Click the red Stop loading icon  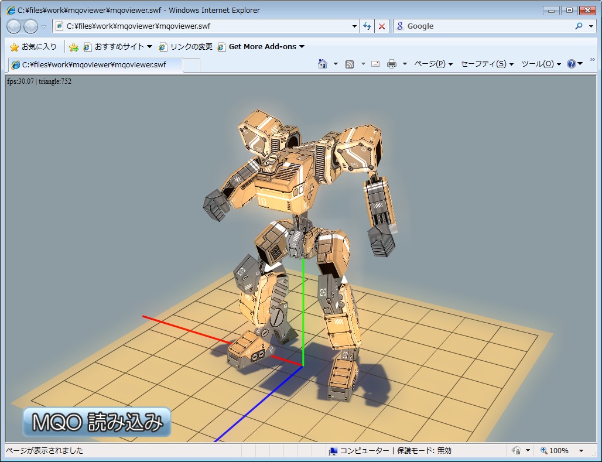point(382,26)
